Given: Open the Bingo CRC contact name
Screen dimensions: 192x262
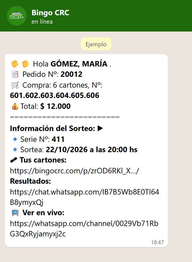Looking at the screenshot, I should point(50,13).
